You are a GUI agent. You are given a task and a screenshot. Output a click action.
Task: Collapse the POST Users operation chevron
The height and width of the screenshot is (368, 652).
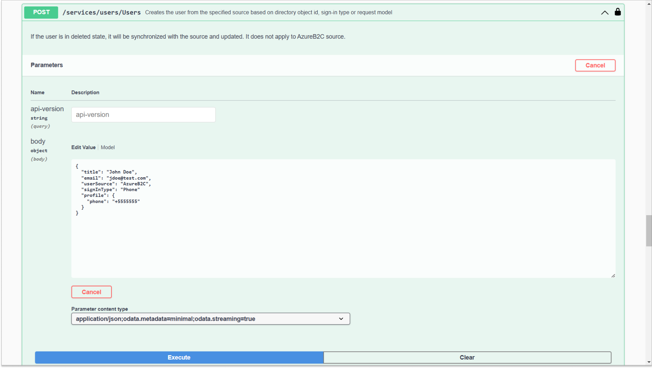(605, 13)
